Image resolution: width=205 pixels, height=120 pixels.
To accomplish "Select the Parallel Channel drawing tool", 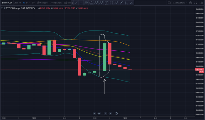I will pyautogui.click(x=86, y=3).
